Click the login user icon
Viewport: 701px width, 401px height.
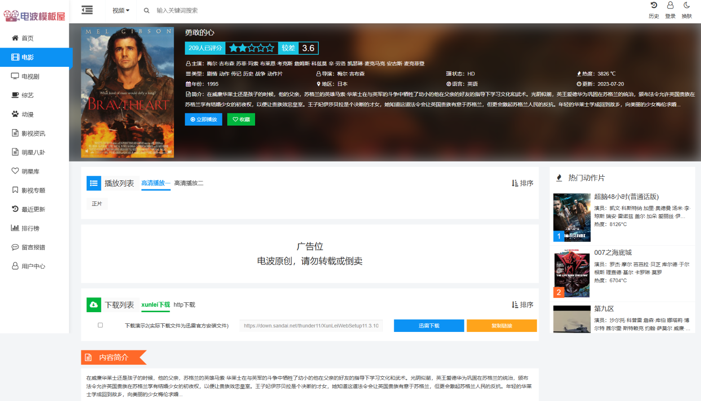tap(670, 5)
